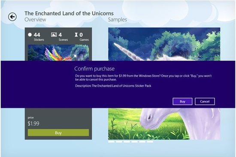Click the title 'The Enchanted Land of the Unicorns'
The height and width of the screenshot is (157, 236).
(x=69, y=13)
